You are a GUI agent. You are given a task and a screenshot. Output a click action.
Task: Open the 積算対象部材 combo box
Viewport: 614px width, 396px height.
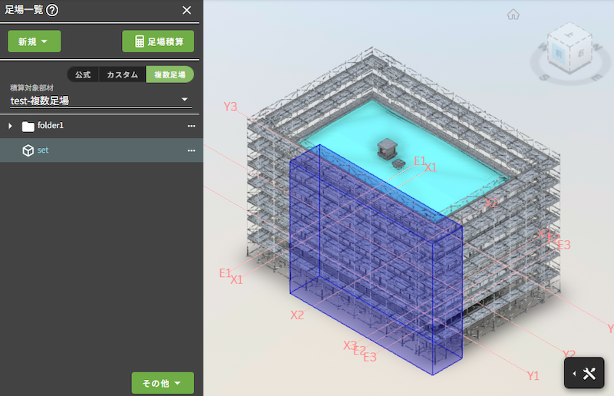(x=100, y=101)
